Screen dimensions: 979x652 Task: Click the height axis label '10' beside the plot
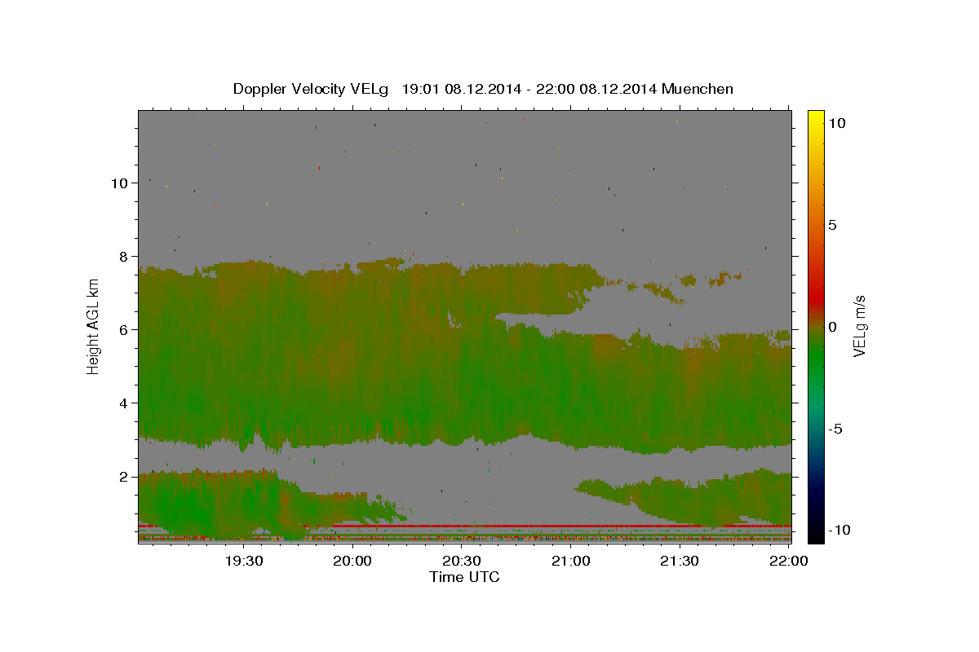(120, 183)
